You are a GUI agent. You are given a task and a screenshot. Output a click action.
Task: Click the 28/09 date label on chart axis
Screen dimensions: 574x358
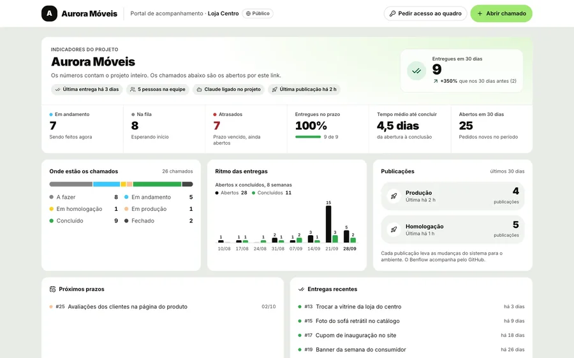[350, 248]
